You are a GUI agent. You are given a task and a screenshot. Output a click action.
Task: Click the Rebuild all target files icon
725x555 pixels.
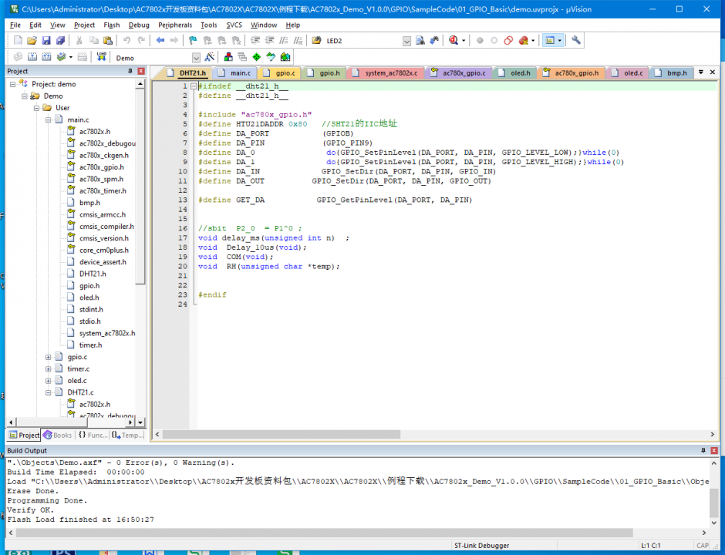click(46, 57)
